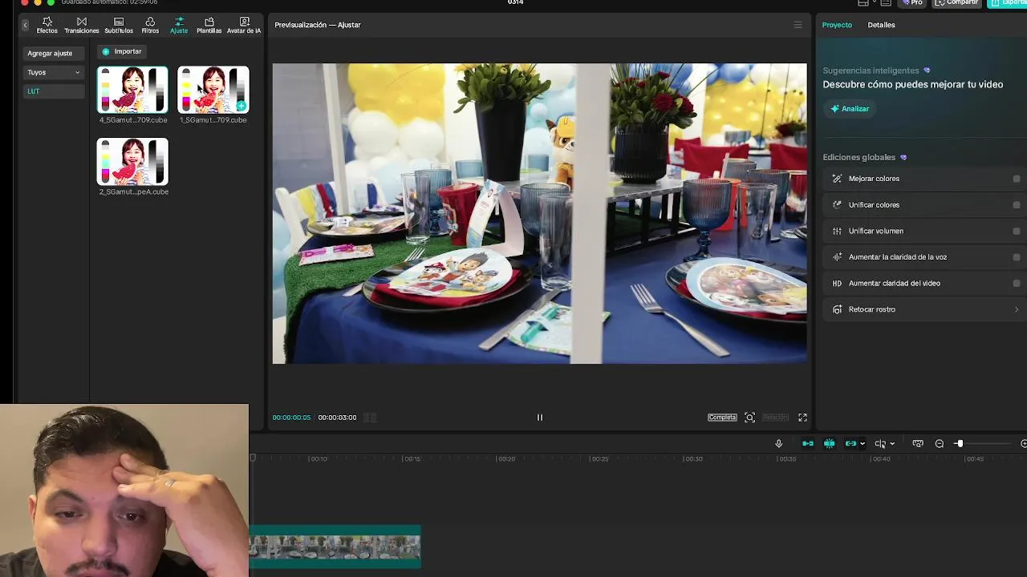
Task: Open the Filtros panel
Action: pyautogui.click(x=150, y=25)
